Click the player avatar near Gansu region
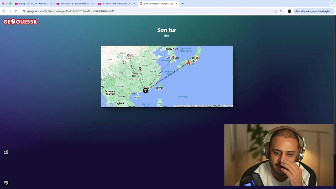The image size is (336, 189). point(128,55)
